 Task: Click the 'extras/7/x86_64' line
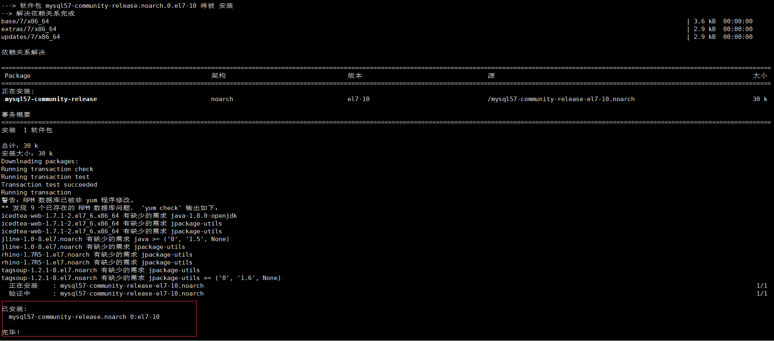coord(29,29)
